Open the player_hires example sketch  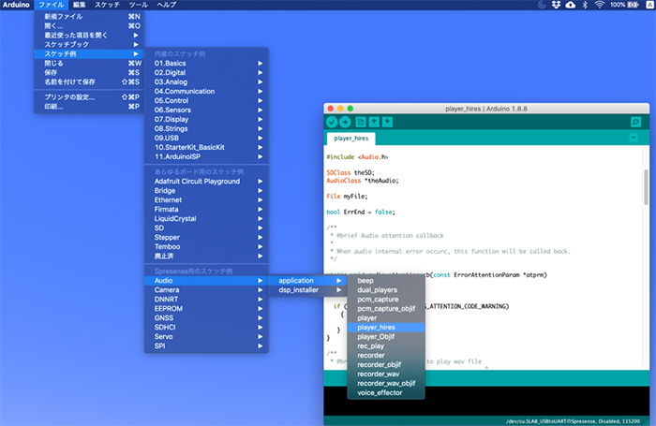pyautogui.click(x=386, y=328)
